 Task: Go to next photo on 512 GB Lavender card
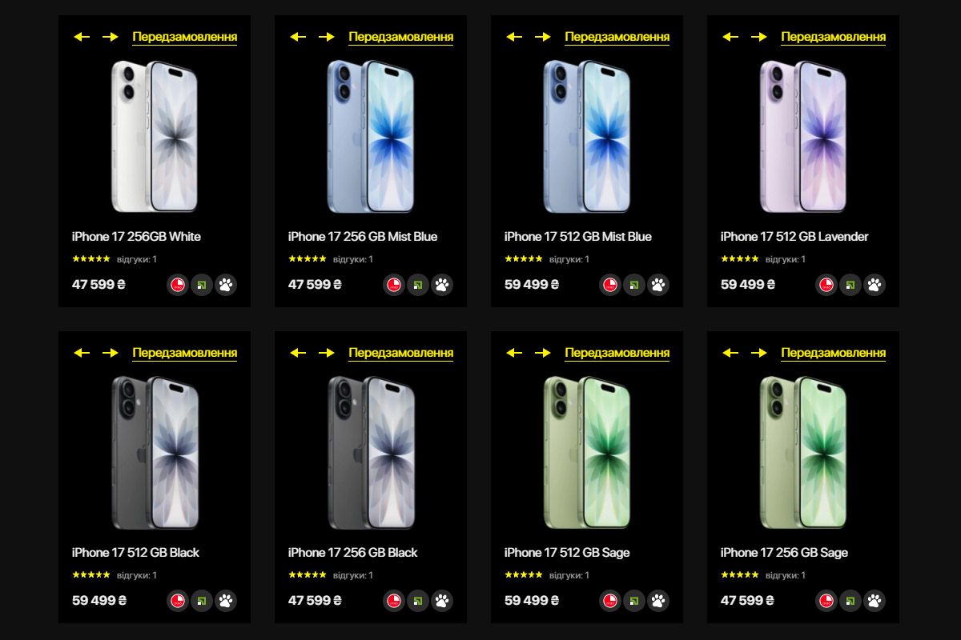tap(759, 37)
